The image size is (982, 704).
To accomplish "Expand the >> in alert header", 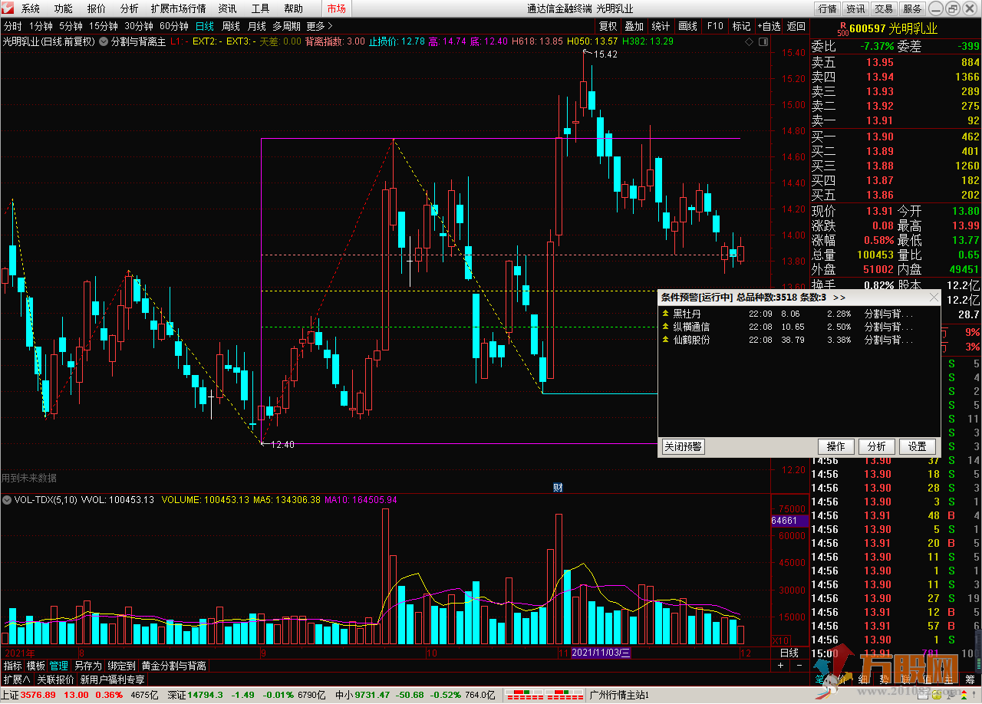I will click(839, 298).
